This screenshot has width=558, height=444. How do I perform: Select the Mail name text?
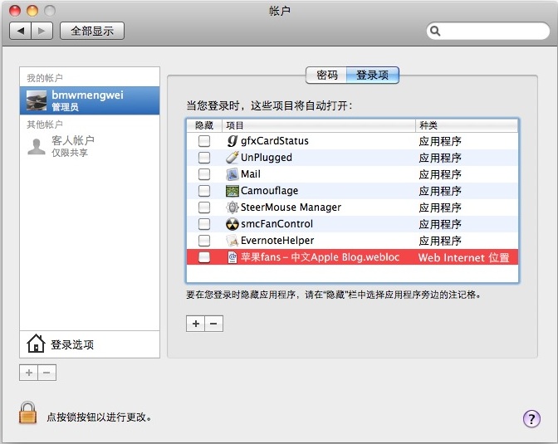click(251, 174)
